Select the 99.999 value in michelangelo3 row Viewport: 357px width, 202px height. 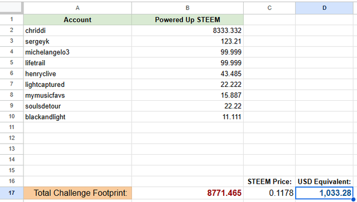click(x=187, y=52)
